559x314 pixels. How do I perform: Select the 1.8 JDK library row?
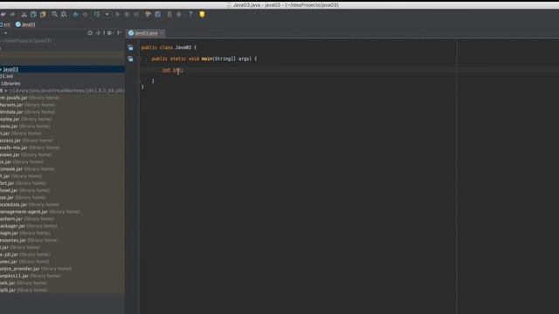tap(62, 91)
